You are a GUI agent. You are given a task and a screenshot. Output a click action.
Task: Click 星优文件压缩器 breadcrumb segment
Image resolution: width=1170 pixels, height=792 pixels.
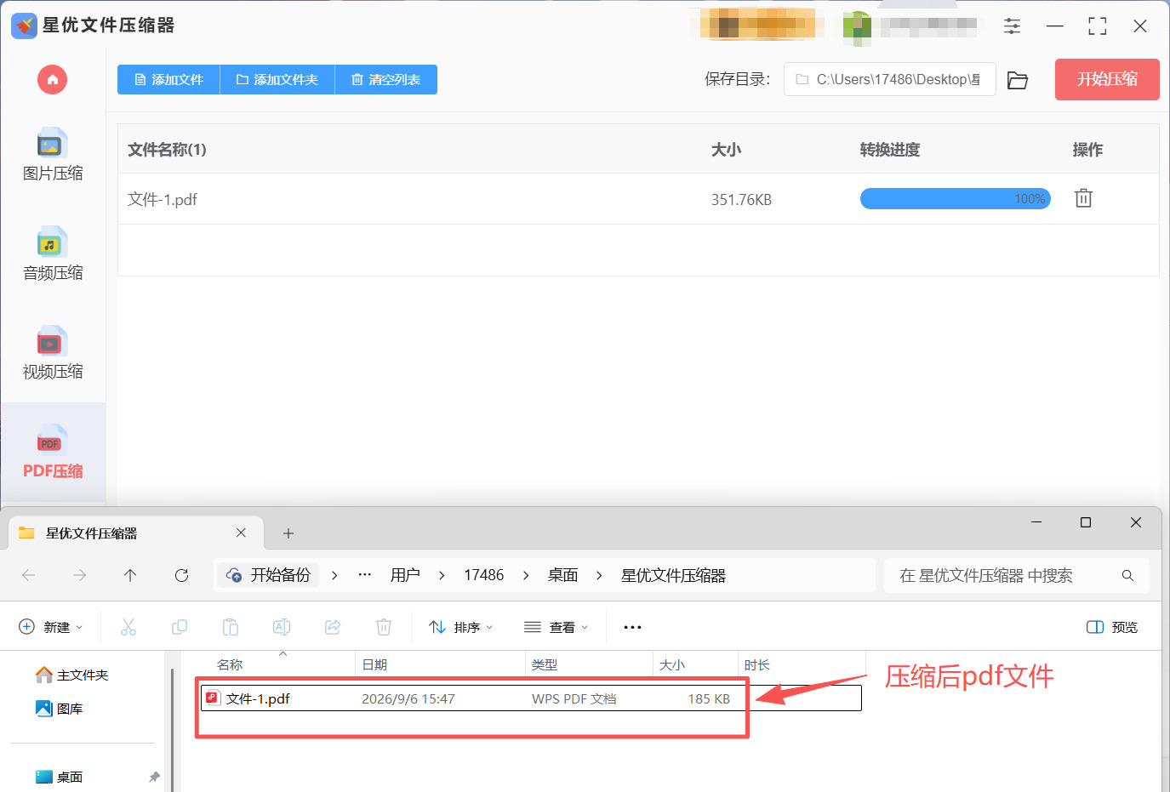673,575
